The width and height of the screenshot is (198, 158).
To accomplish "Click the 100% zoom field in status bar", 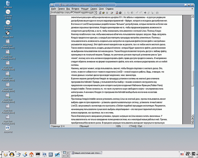I will (x=118, y=126).
